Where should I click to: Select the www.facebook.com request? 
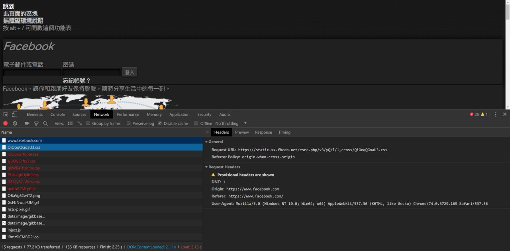(101, 140)
